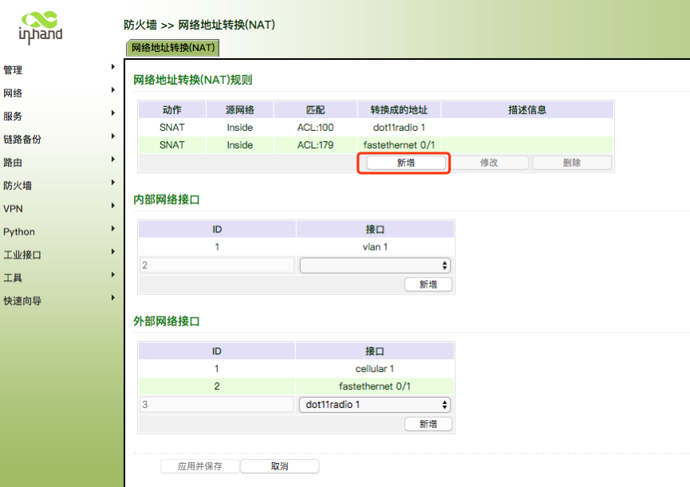Click the 删除 button
Image resolution: width=690 pixels, height=487 pixels.
[x=571, y=163]
